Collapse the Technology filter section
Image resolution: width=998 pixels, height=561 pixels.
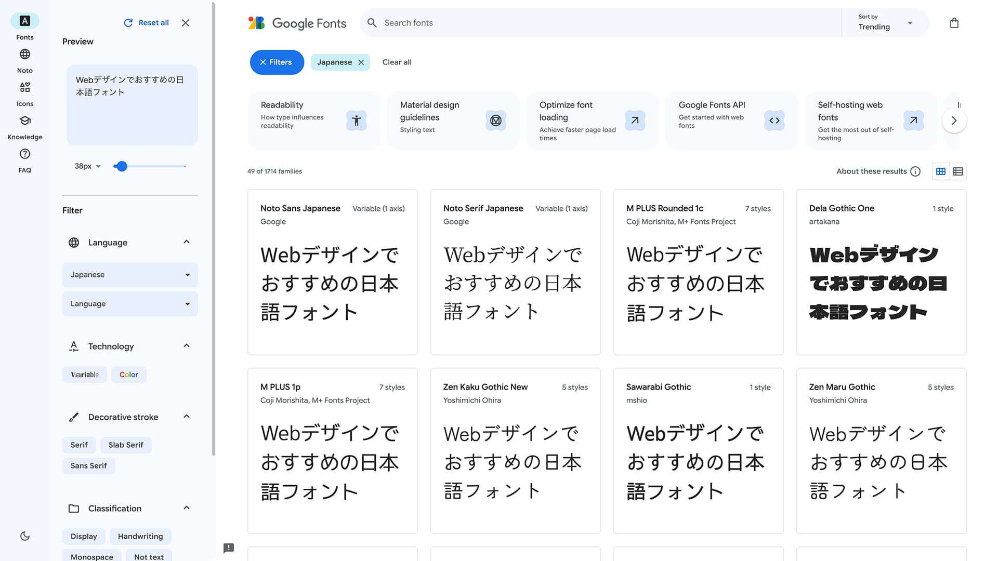pos(187,346)
